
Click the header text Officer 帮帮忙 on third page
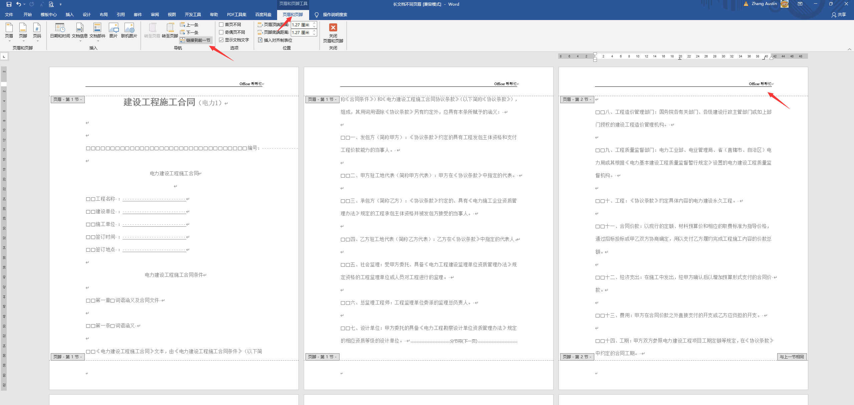[x=760, y=84]
